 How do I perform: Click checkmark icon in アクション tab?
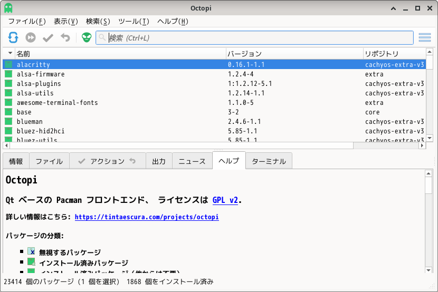[x=82, y=161]
